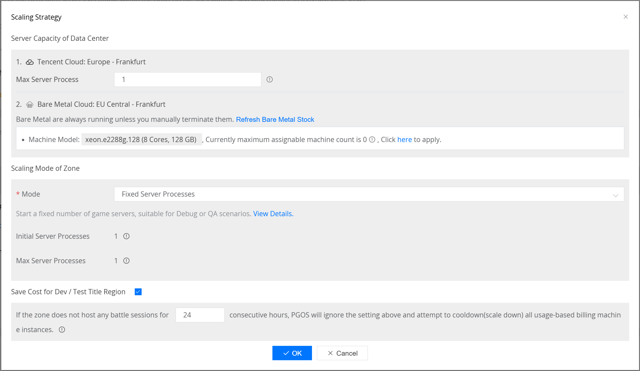This screenshot has height=371, width=640.
Task: Open the View Details link
Action: pos(273,214)
